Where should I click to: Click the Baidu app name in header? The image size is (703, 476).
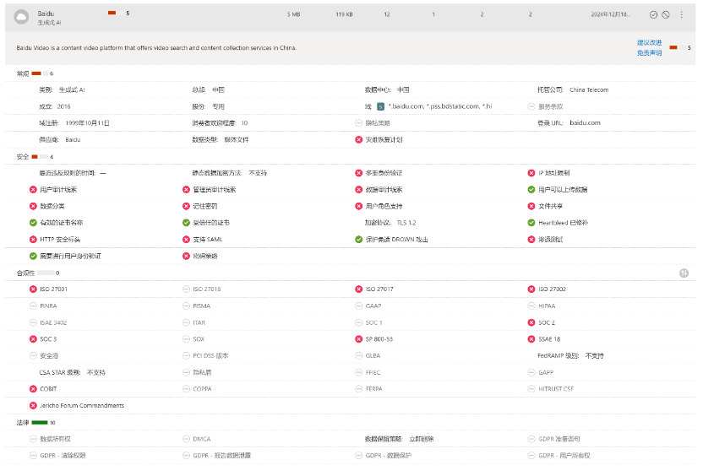click(x=46, y=14)
